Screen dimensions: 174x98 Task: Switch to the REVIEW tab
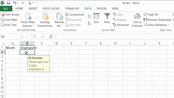click(x=101, y=8)
